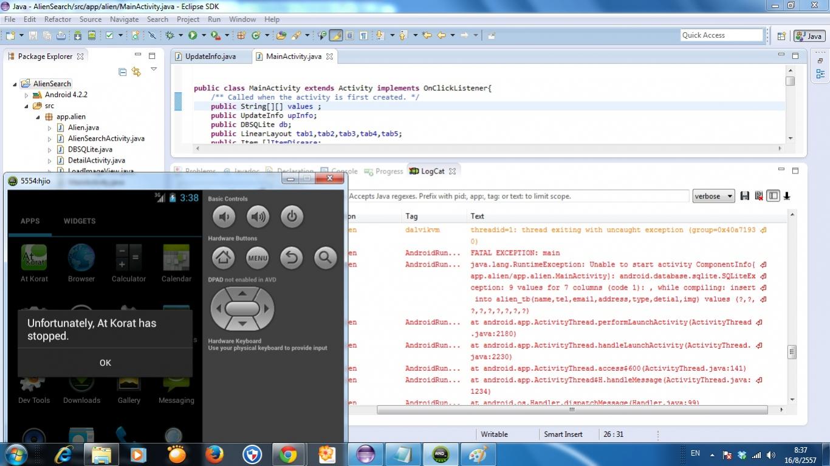Collapse the app.alien package node
This screenshot has width=830, height=466.
pyautogui.click(x=38, y=116)
